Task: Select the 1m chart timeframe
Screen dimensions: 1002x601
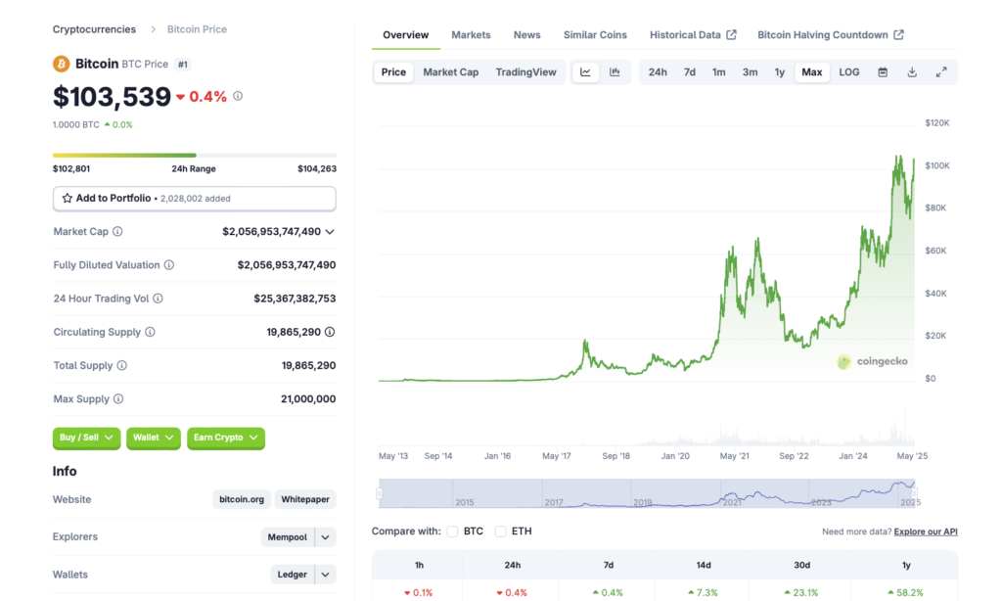Action: (719, 72)
